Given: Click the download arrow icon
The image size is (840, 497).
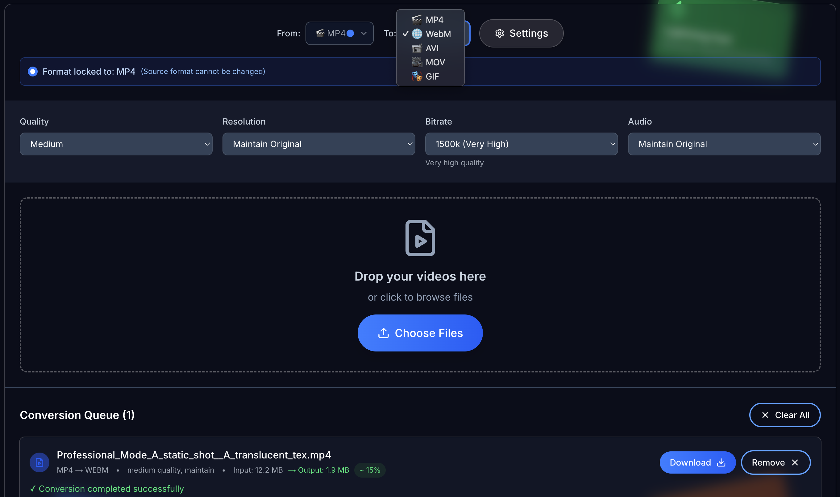Looking at the screenshot, I should pos(721,462).
